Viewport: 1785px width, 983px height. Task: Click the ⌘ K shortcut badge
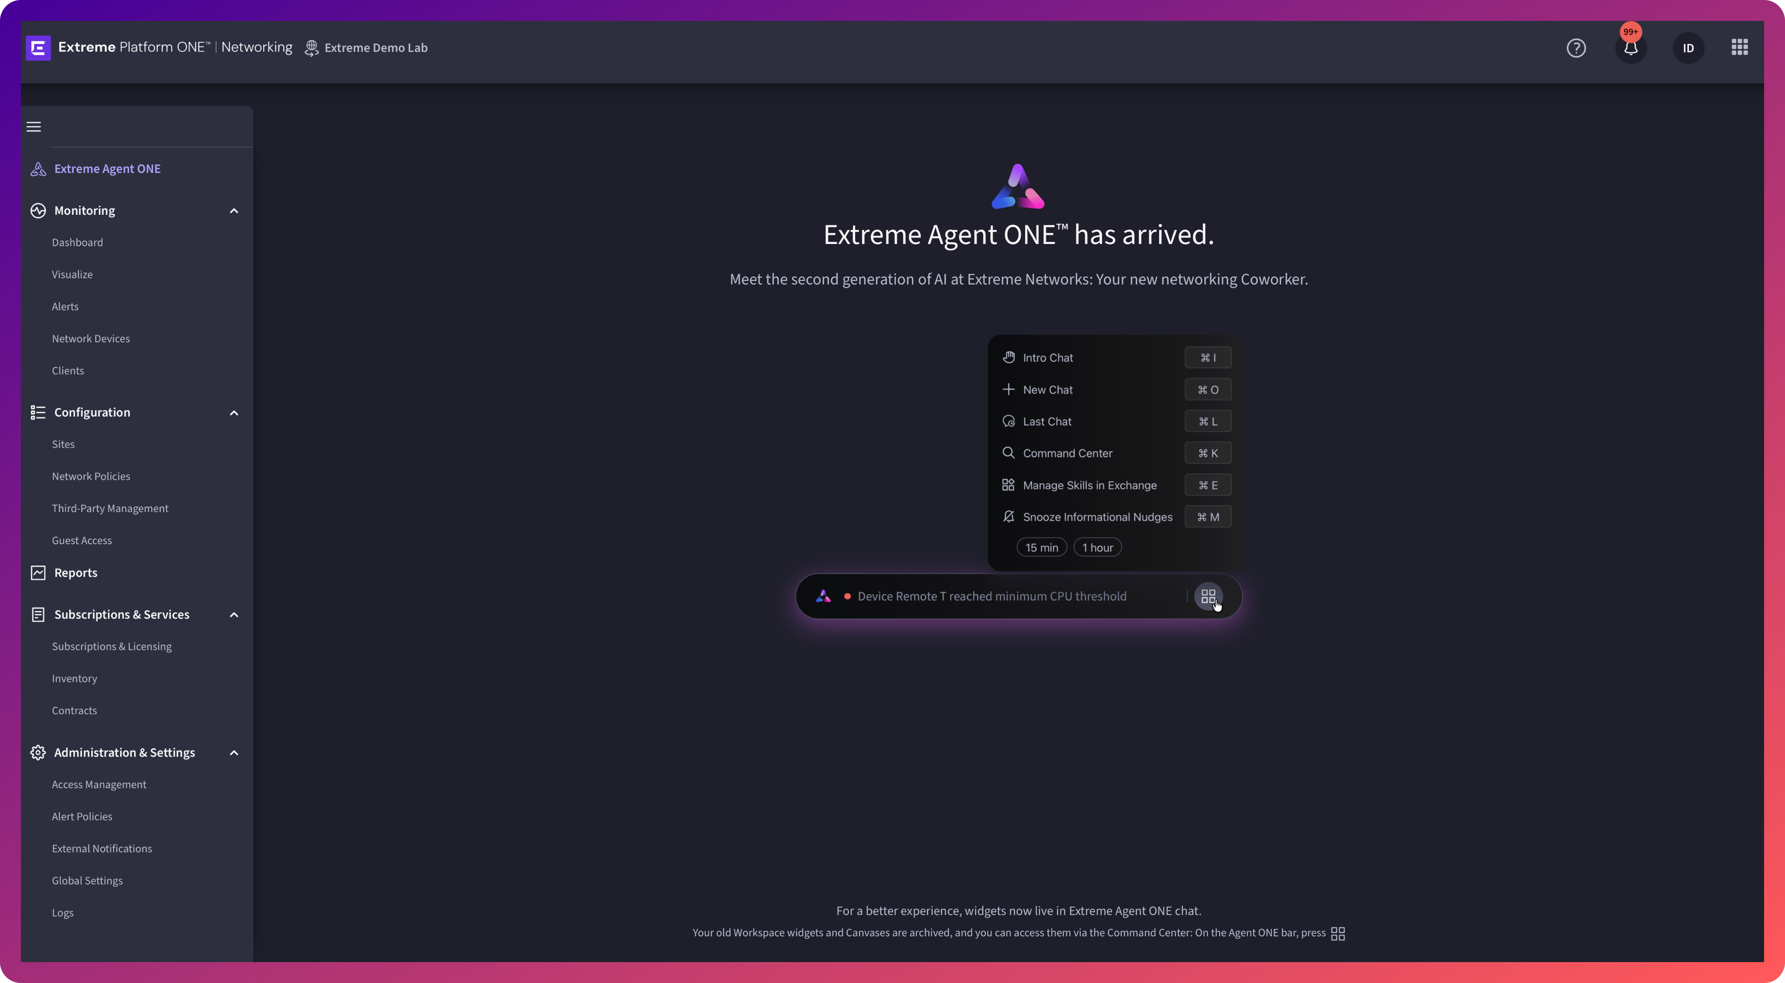[x=1208, y=453]
